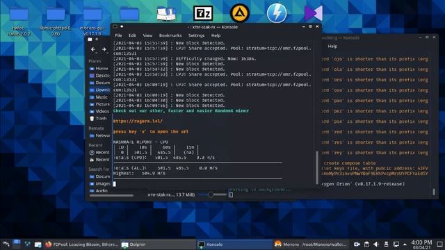Select the first Recent entry with clock icon
The image size is (445, 250).
(x=99, y=153)
